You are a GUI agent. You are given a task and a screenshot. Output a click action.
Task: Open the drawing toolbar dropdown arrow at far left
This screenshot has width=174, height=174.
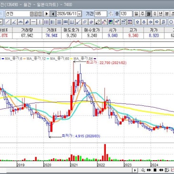point(1,22)
